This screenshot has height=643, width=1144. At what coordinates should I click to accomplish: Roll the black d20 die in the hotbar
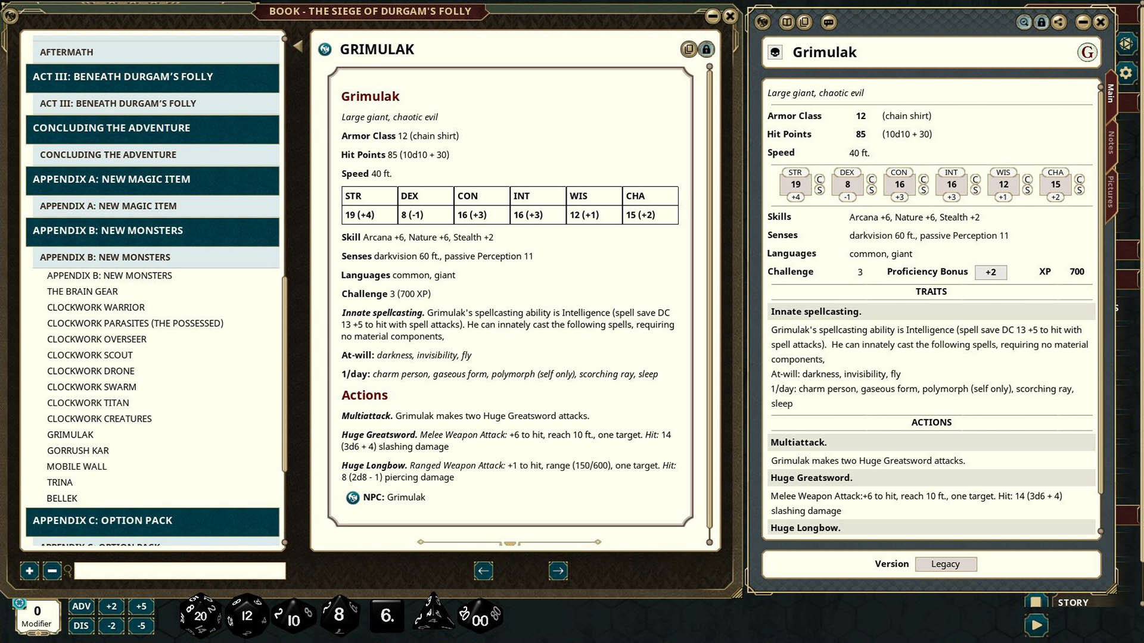[x=200, y=616]
